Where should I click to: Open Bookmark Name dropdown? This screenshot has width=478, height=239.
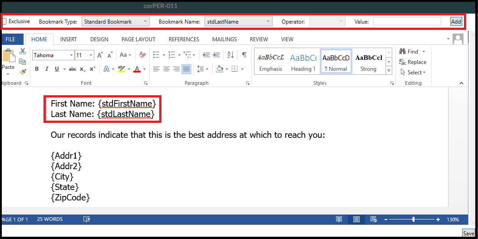coord(238,22)
